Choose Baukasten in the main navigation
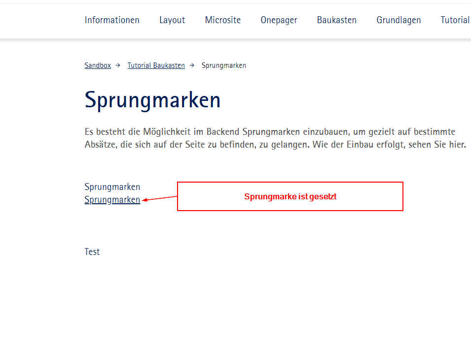 tap(337, 20)
